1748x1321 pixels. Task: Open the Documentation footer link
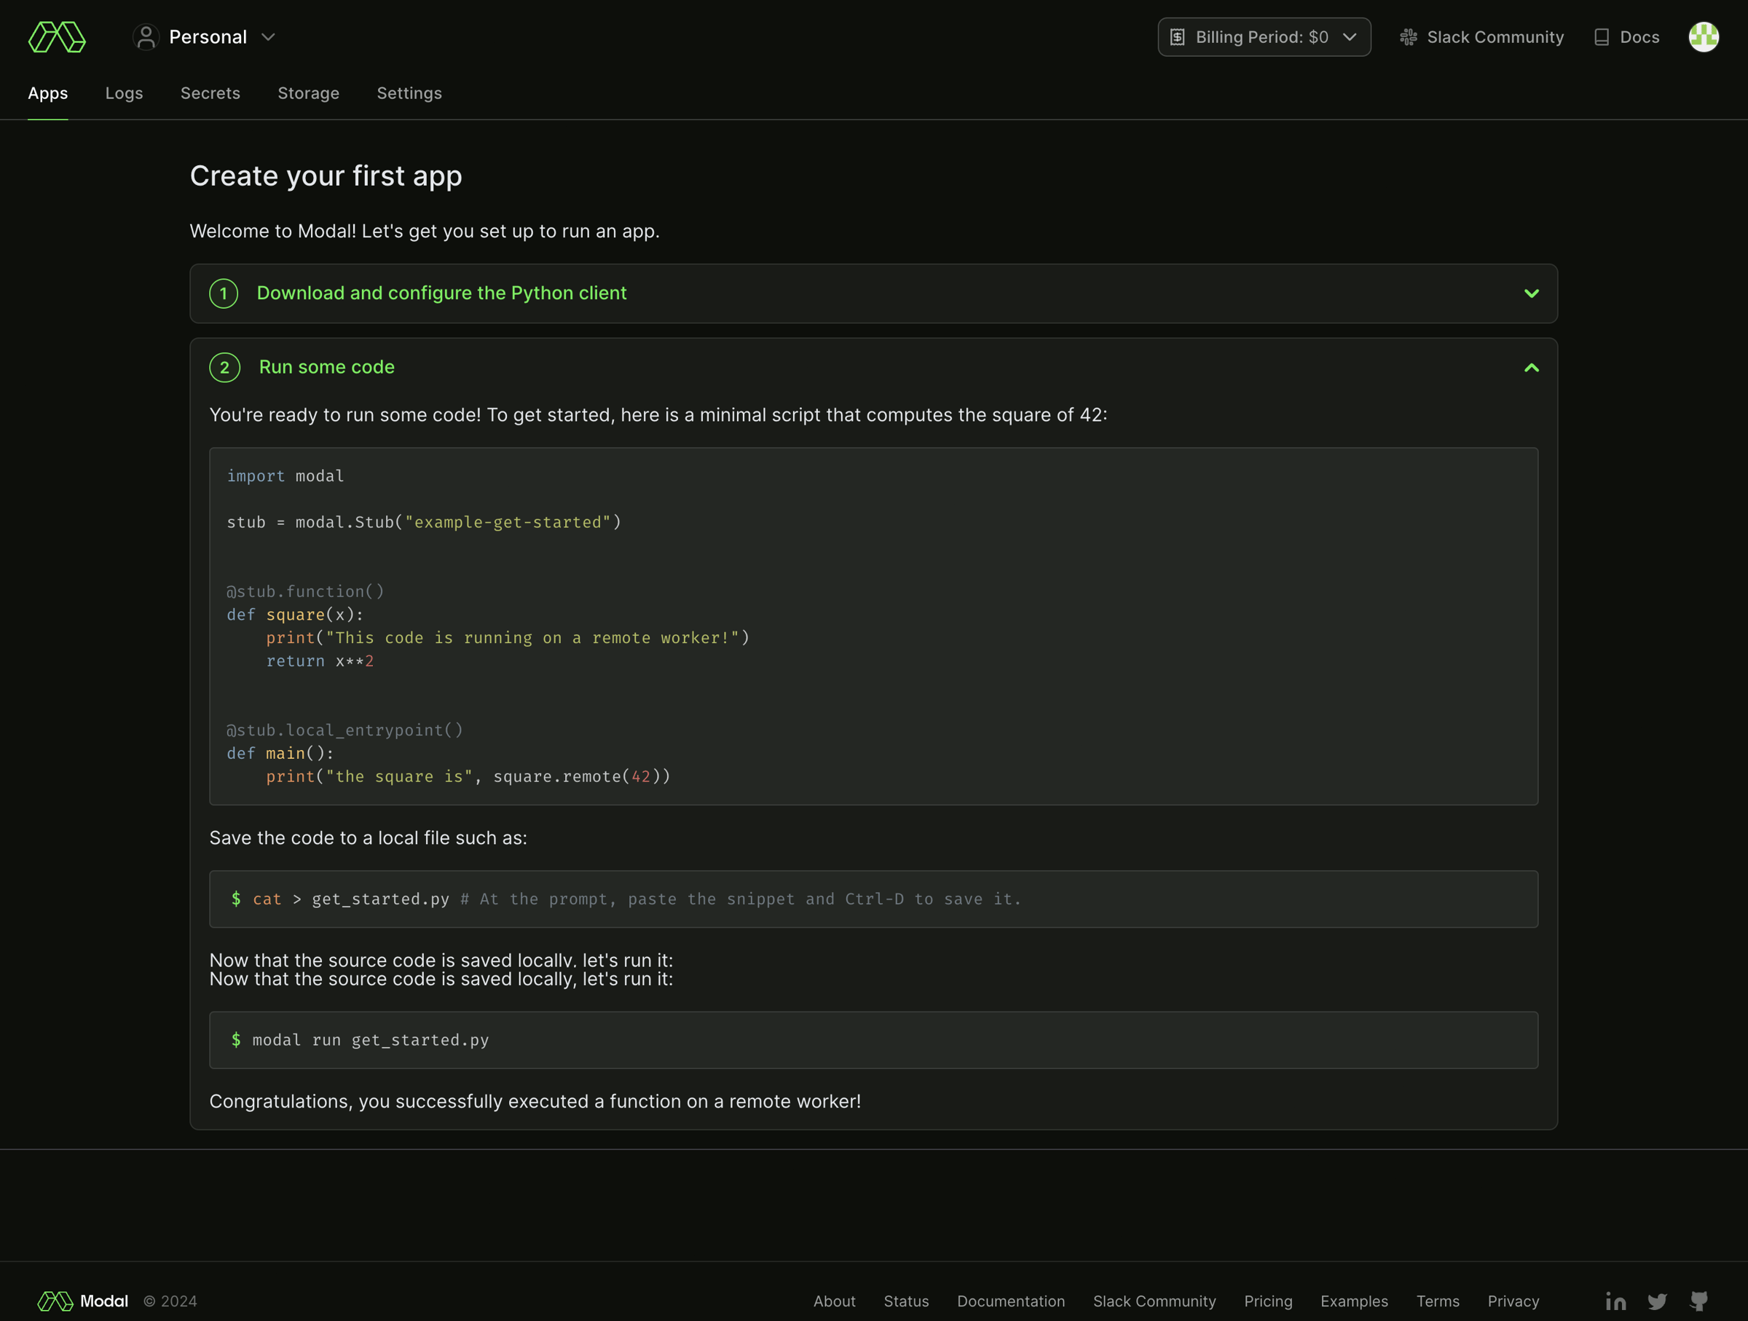[x=1011, y=1301]
